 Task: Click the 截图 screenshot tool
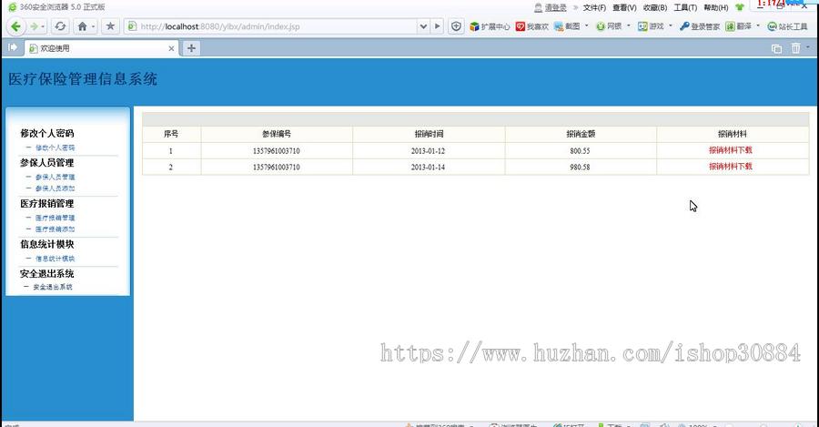click(x=567, y=26)
